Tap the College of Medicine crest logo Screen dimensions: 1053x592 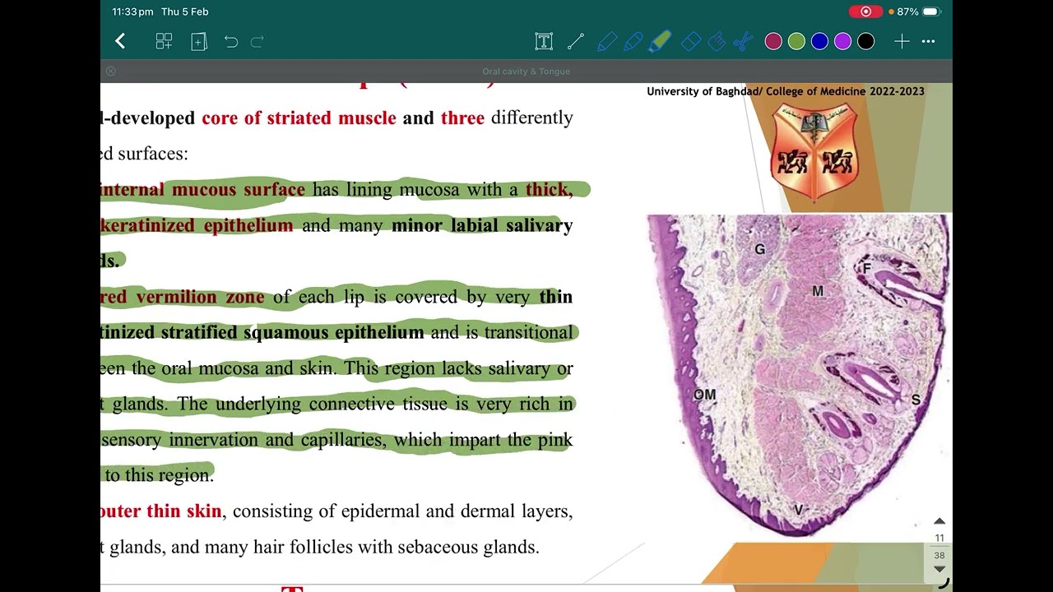coord(814,151)
